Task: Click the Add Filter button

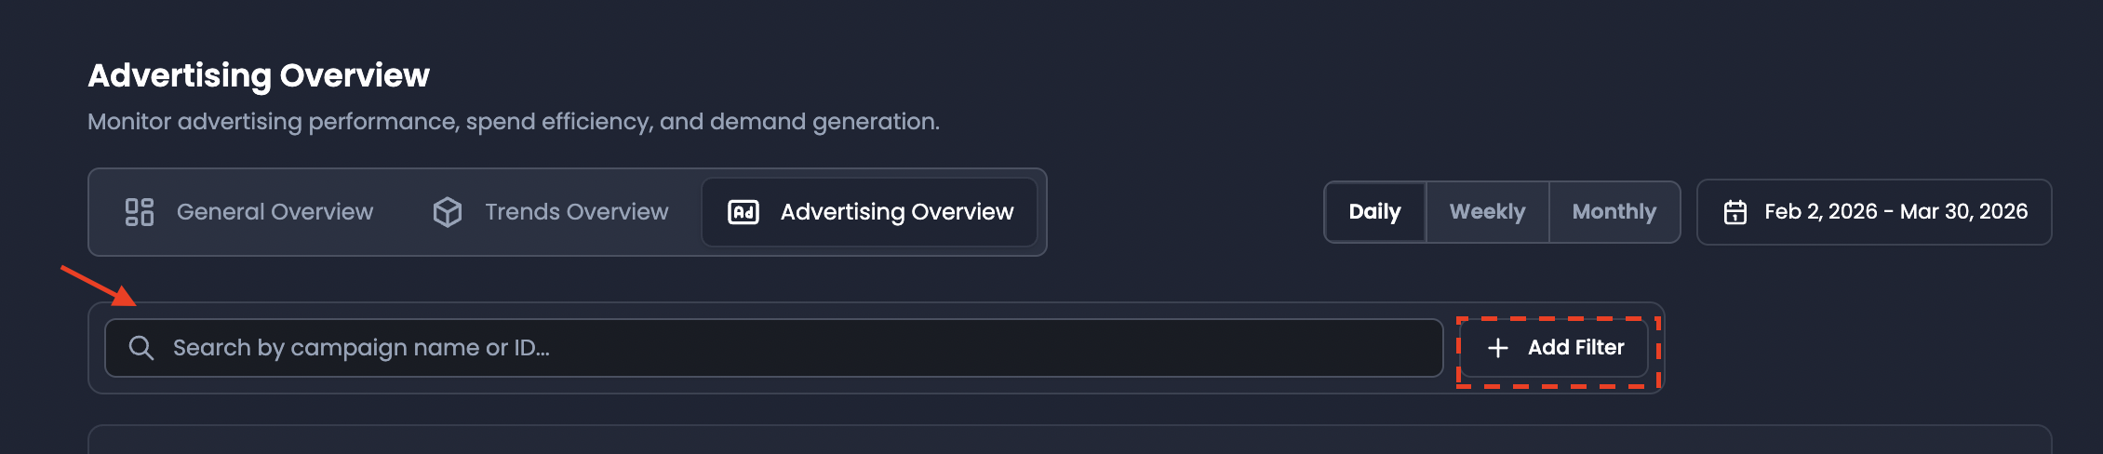Action: [x=1556, y=348]
